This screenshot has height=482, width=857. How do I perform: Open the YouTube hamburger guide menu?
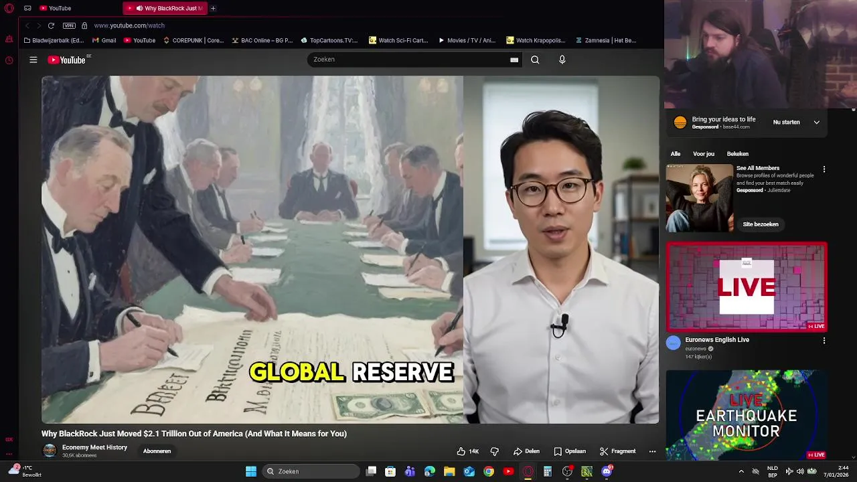[33, 60]
